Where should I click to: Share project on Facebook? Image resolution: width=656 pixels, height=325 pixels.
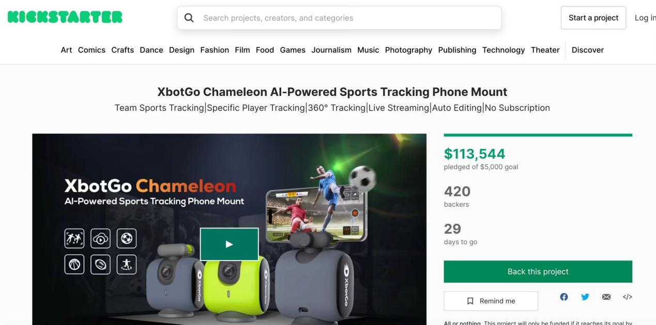click(x=564, y=297)
